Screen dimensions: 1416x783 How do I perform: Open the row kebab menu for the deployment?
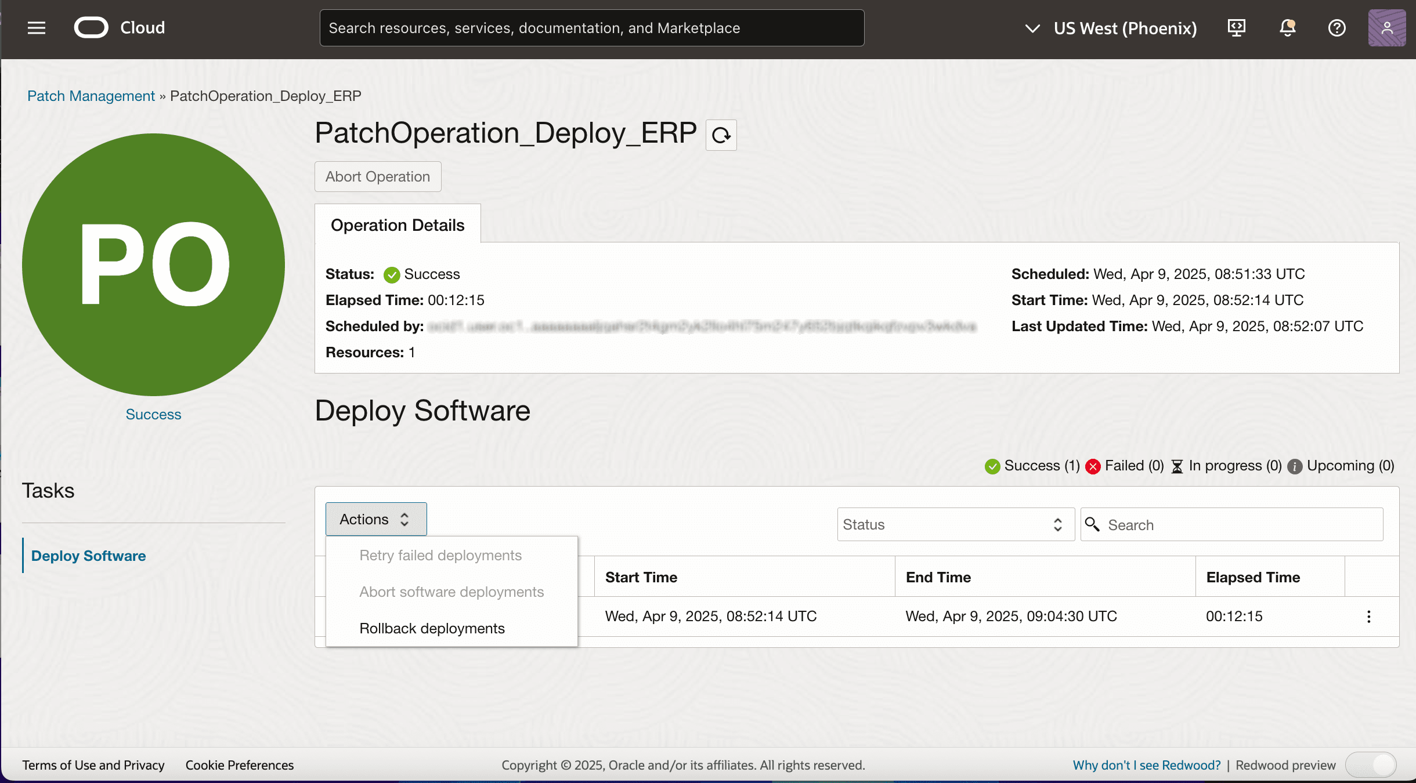point(1368,616)
